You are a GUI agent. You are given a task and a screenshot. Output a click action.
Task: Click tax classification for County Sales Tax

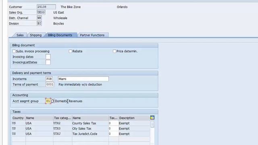[x=113, y=123]
